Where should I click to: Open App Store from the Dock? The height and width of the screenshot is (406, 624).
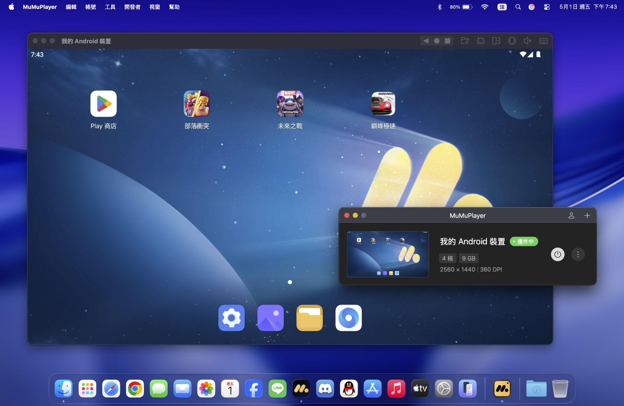click(373, 389)
